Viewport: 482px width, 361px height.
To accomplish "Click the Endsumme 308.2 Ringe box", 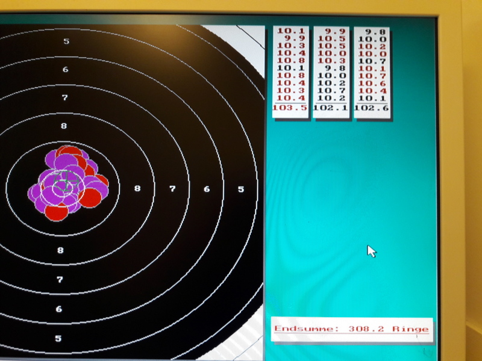I will click(x=351, y=329).
